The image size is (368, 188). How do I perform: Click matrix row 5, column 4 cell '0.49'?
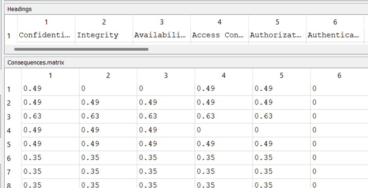pyautogui.click(x=224, y=144)
